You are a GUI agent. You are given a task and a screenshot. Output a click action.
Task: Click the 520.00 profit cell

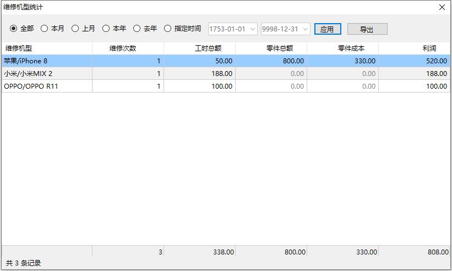click(x=414, y=61)
